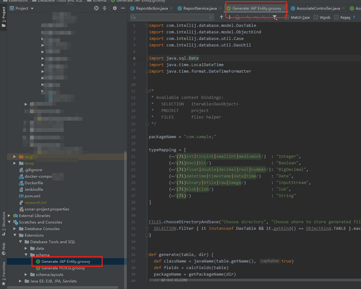Close the ReportService.java tab
The height and width of the screenshot is (289, 361).
pyautogui.click(x=220, y=8)
